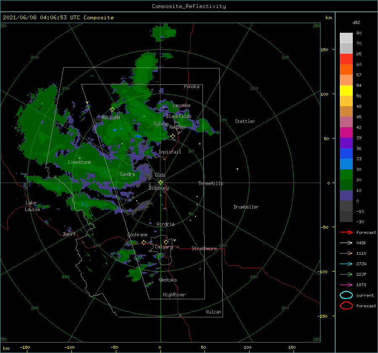Click the Airdrie city label
This screenshot has width=378, height=353.
(165, 224)
